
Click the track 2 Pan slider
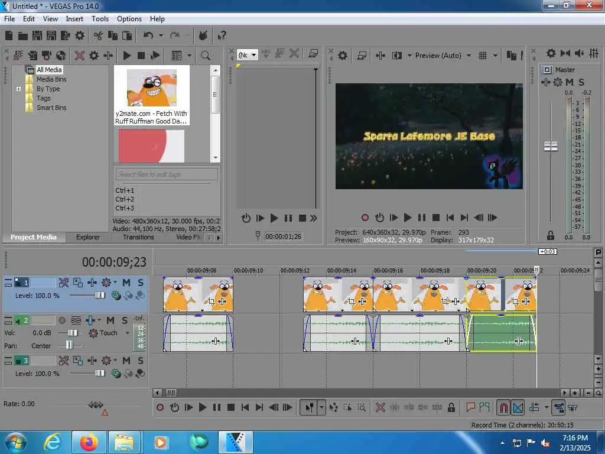coord(69,345)
